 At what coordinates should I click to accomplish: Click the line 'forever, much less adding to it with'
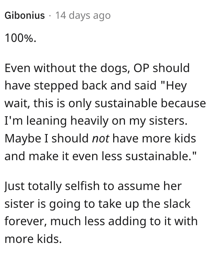coord(101,221)
